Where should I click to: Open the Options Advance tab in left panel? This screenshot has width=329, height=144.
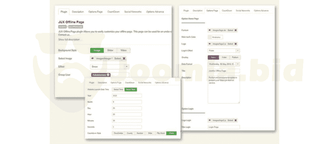[155, 12]
